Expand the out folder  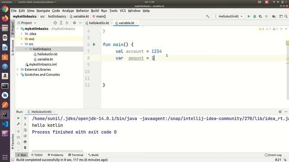coord(22,39)
